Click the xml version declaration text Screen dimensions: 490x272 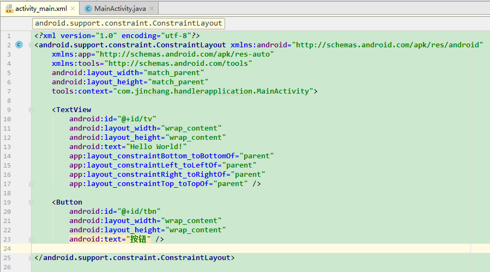click(117, 35)
